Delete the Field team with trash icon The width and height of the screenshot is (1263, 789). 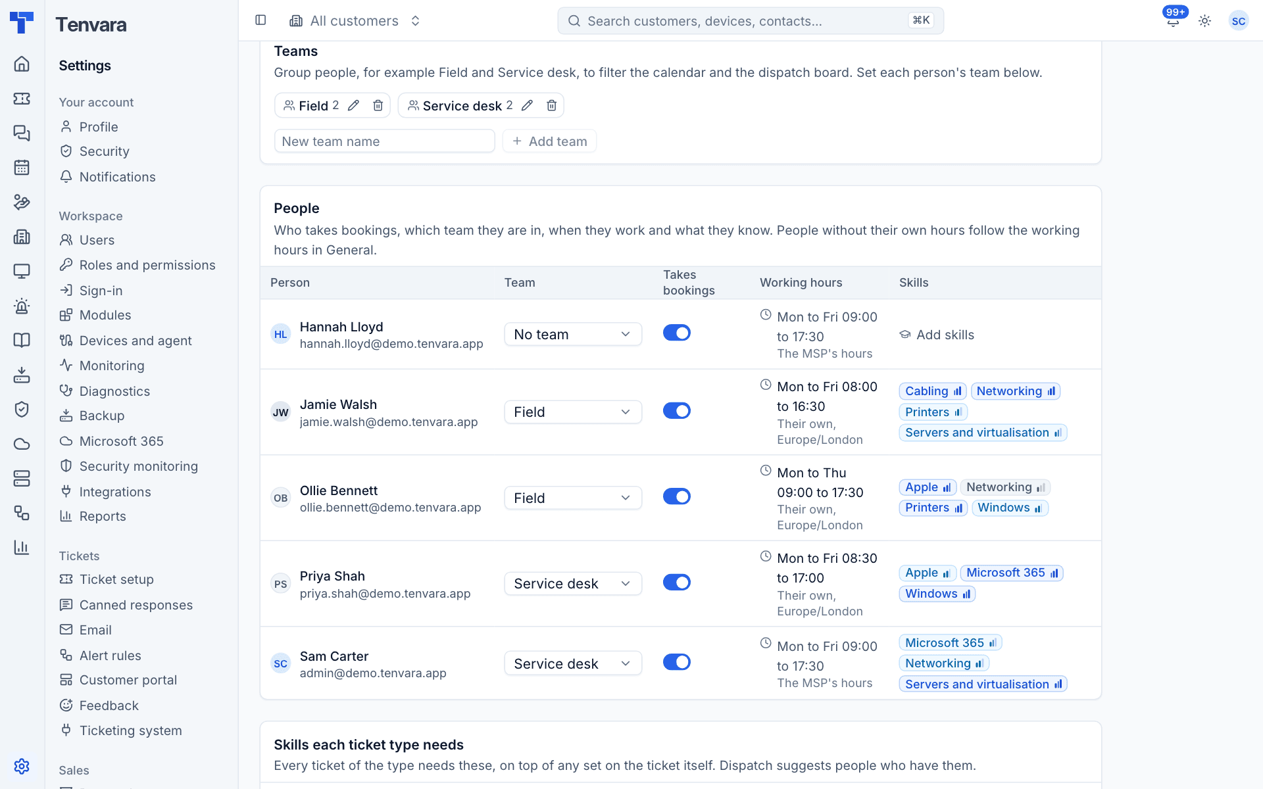tap(378, 105)
